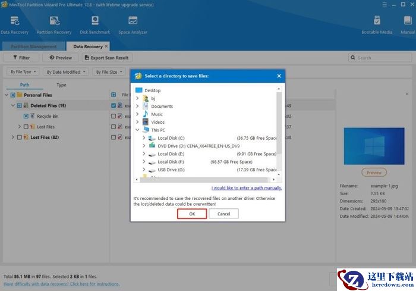
Task: Select the Desktop folder icon
Action: click(138, 90)
